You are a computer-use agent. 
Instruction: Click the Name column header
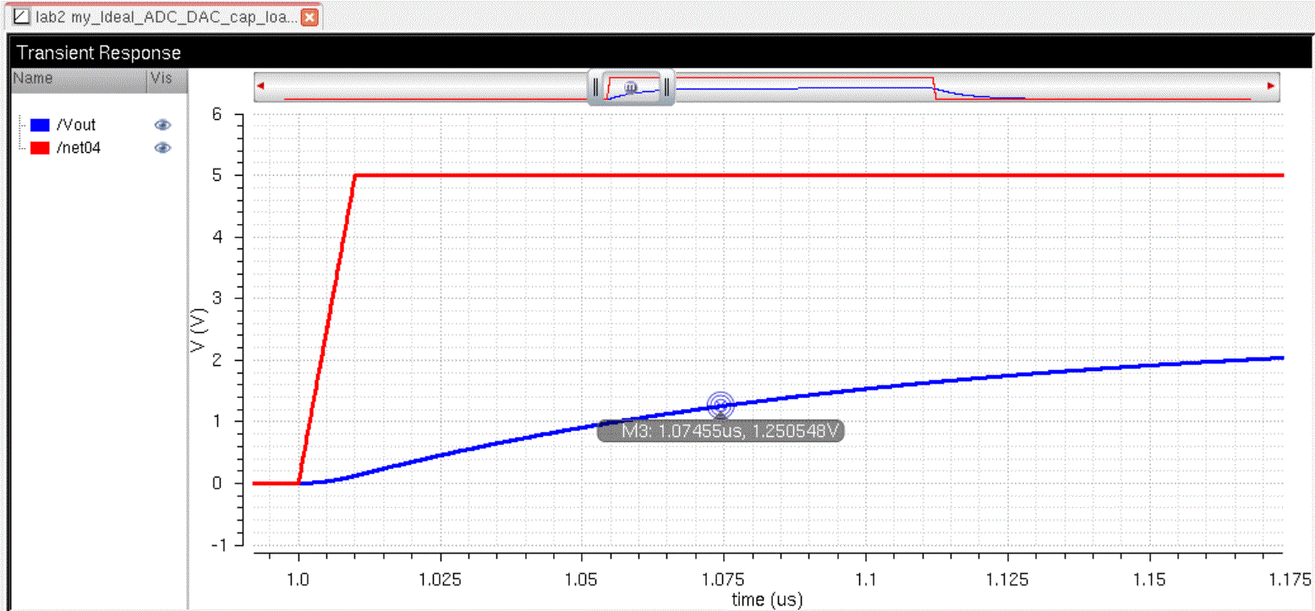(x=34, y=78)
